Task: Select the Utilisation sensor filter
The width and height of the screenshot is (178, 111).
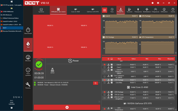Action: click(164, 10)
